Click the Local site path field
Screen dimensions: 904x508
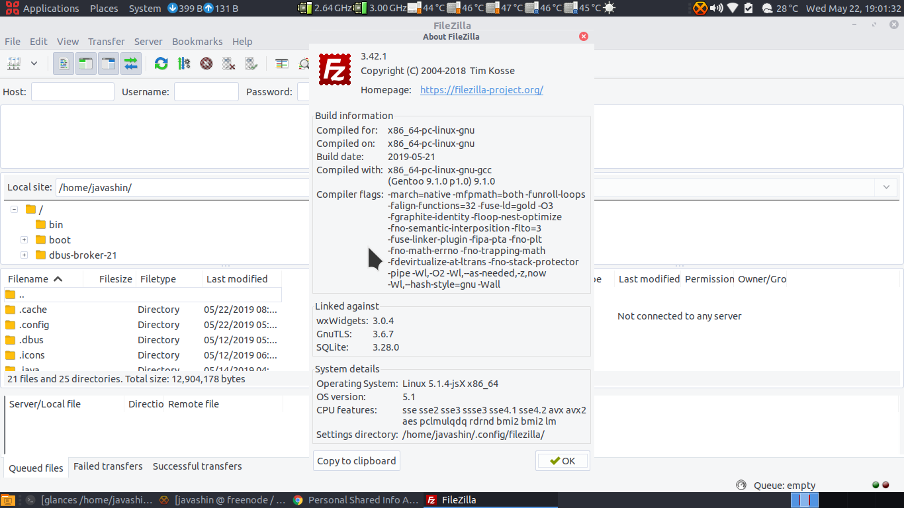(183, 187)
